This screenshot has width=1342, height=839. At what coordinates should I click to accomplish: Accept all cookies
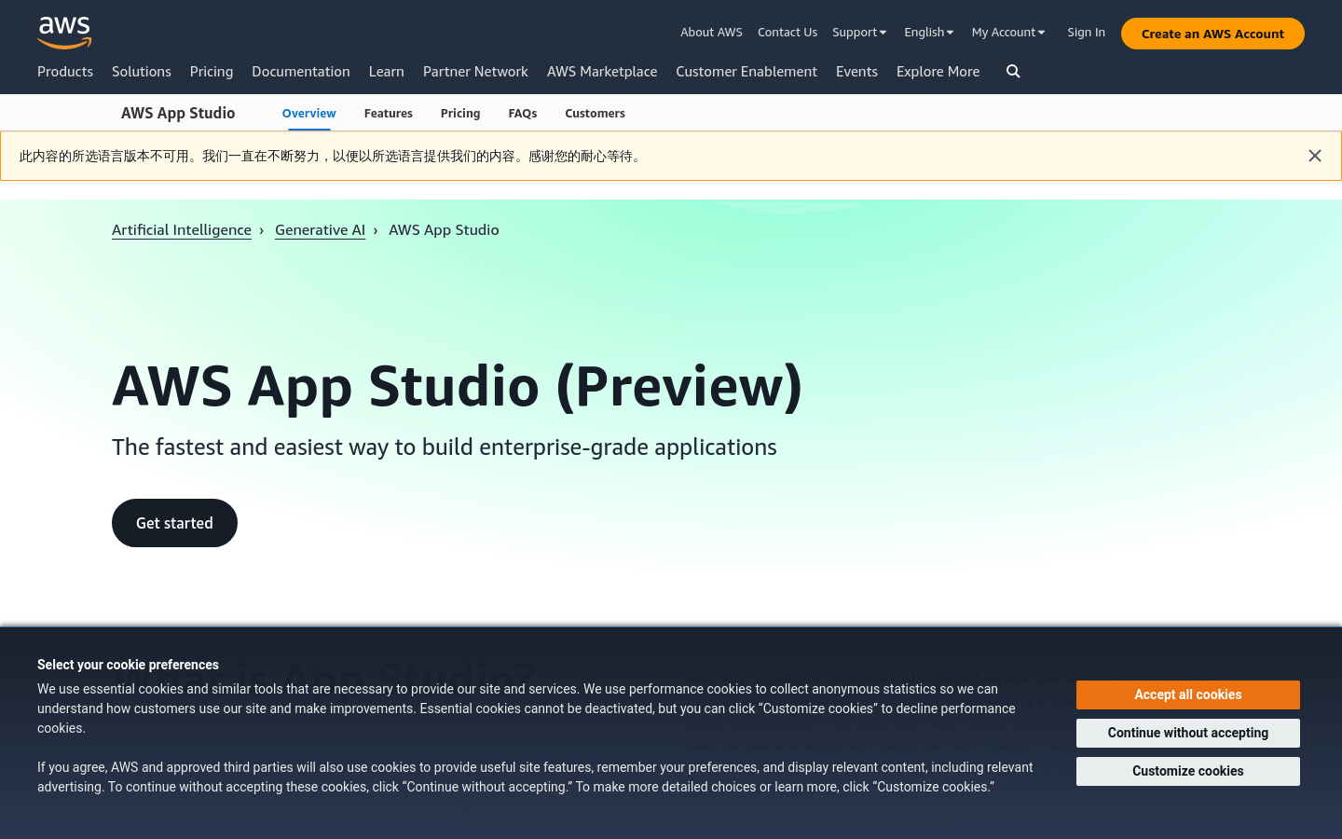1188,695
